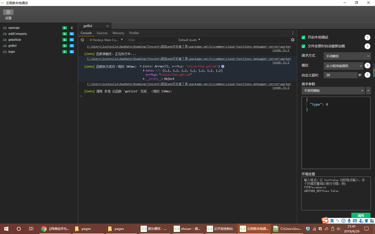This screenshot has height=234, width=375.
Task: Uncheck 开启本地调试 checkbox
Action: pos(303,37)
